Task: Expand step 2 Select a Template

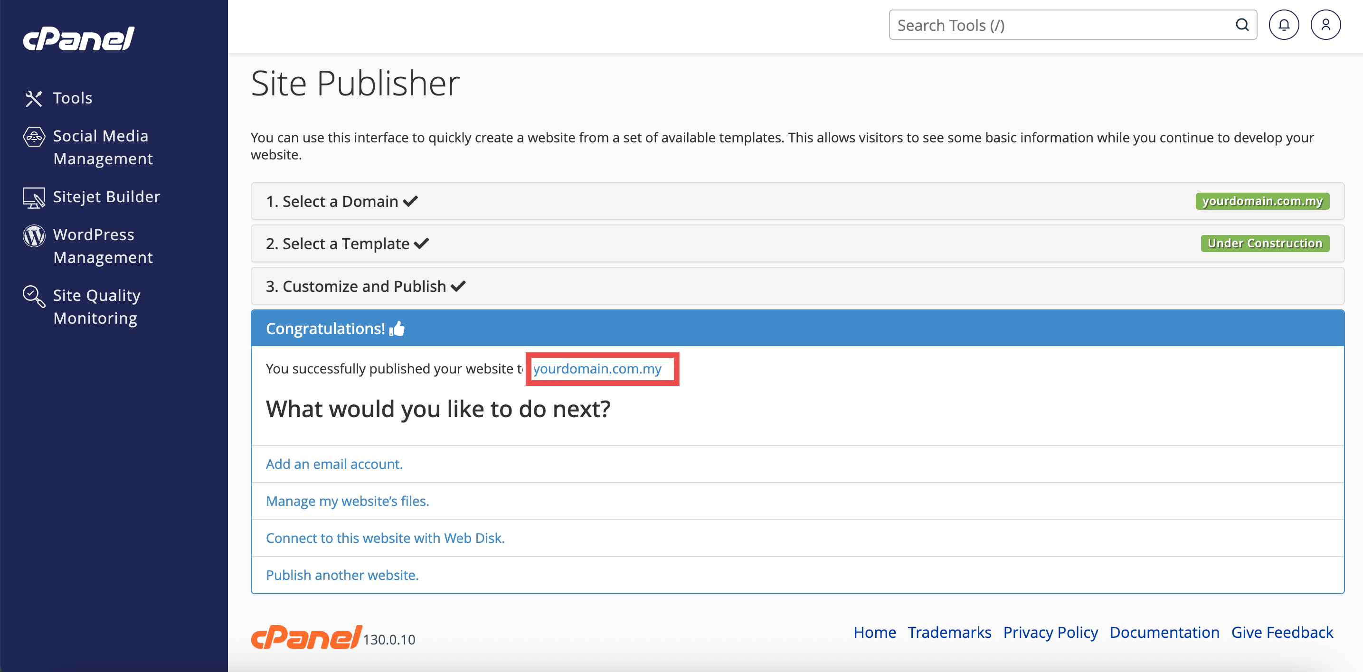Action: coord(797,244)
